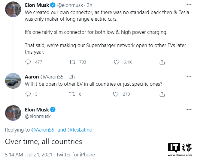Image resolution: width=197 pixels, height=160 pixels.
Task: Open more options on Elon's reply tweet
Action: [x=189, y=109]
